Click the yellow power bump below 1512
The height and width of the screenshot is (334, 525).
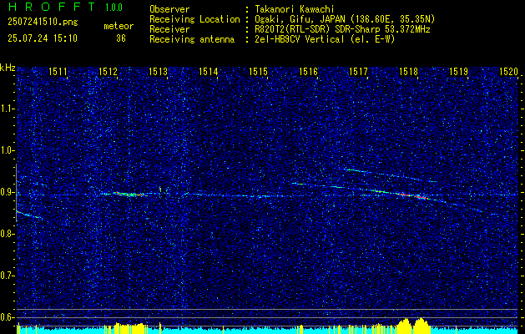tap(129, 327)
